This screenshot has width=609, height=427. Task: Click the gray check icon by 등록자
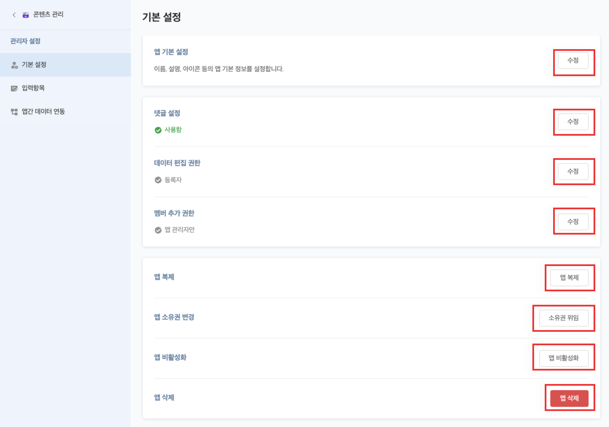pyautogui.click(x=158, y=180)
